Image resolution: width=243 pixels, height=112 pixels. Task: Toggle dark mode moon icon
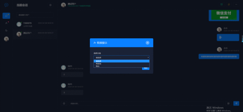click(6, 30)
